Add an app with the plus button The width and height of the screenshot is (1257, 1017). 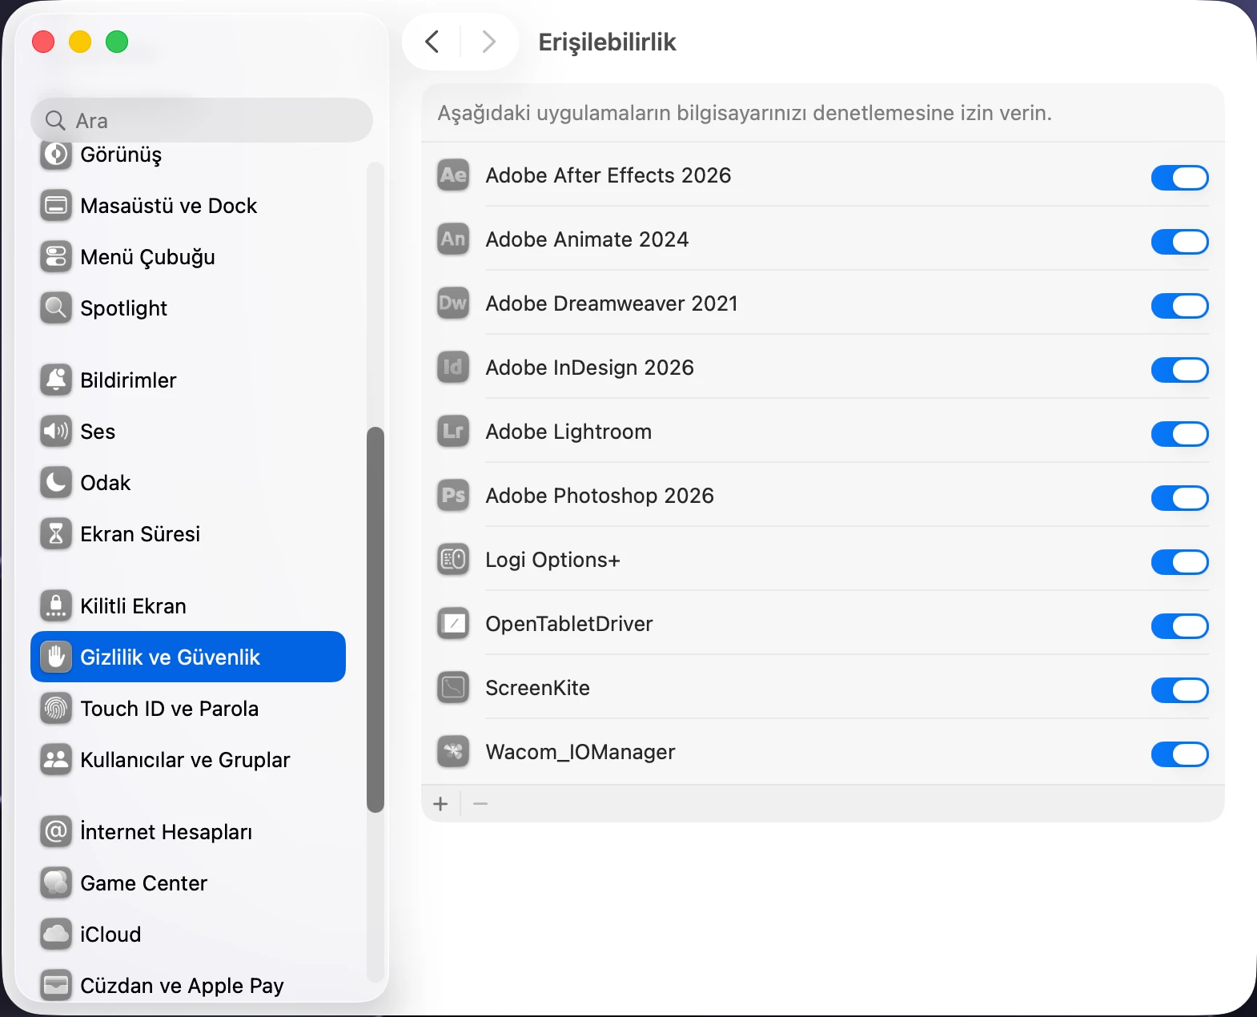click(x=440, y=803)
